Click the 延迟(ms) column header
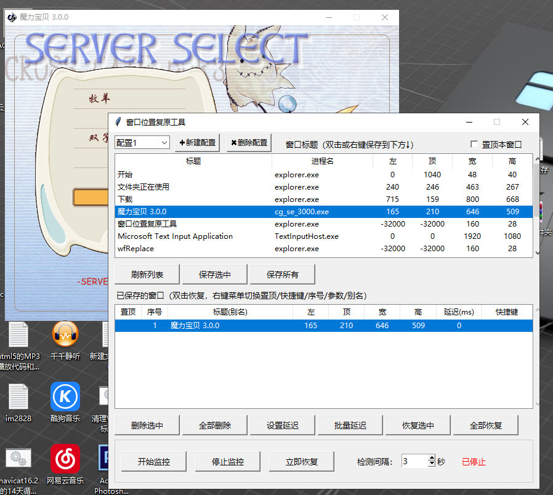Viewport: 553px width, 495px height. tap(459, 312)
